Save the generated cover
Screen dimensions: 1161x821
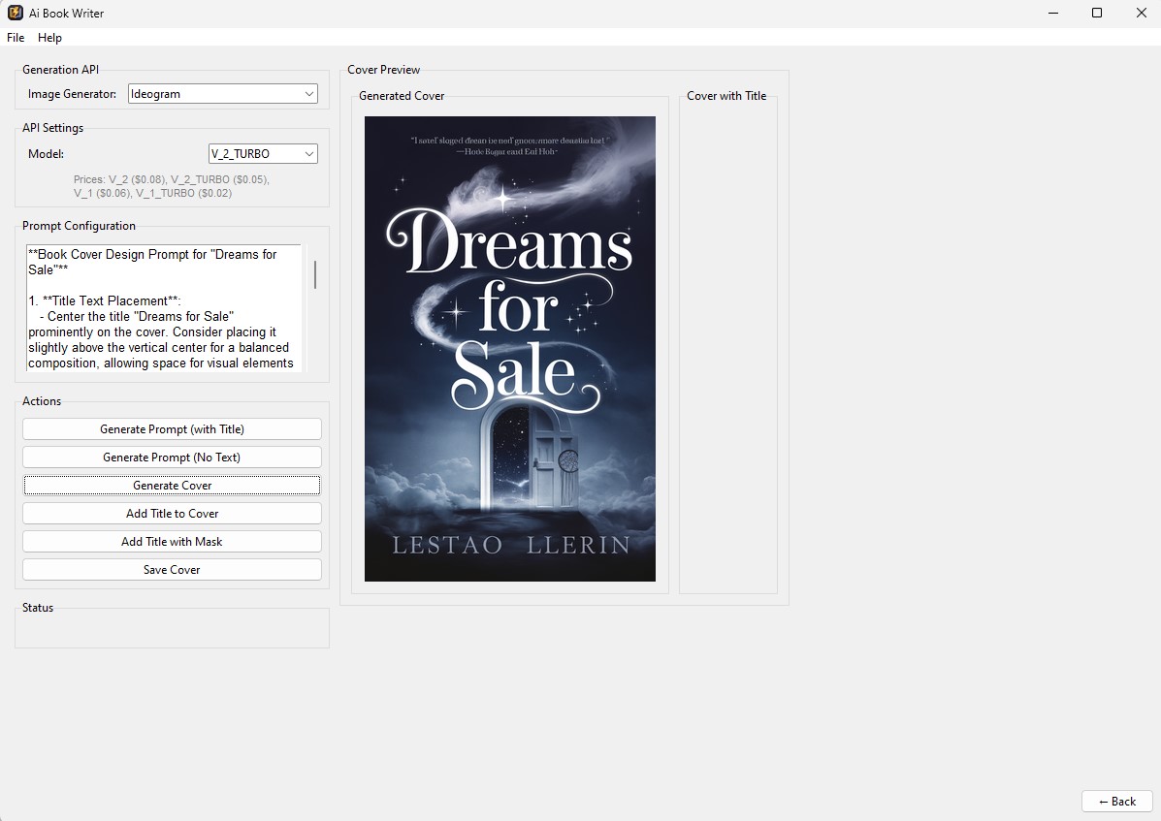[172, 569]
